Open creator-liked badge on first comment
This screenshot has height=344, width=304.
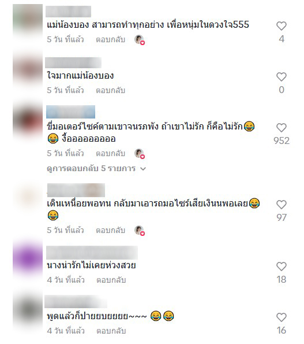140,40
